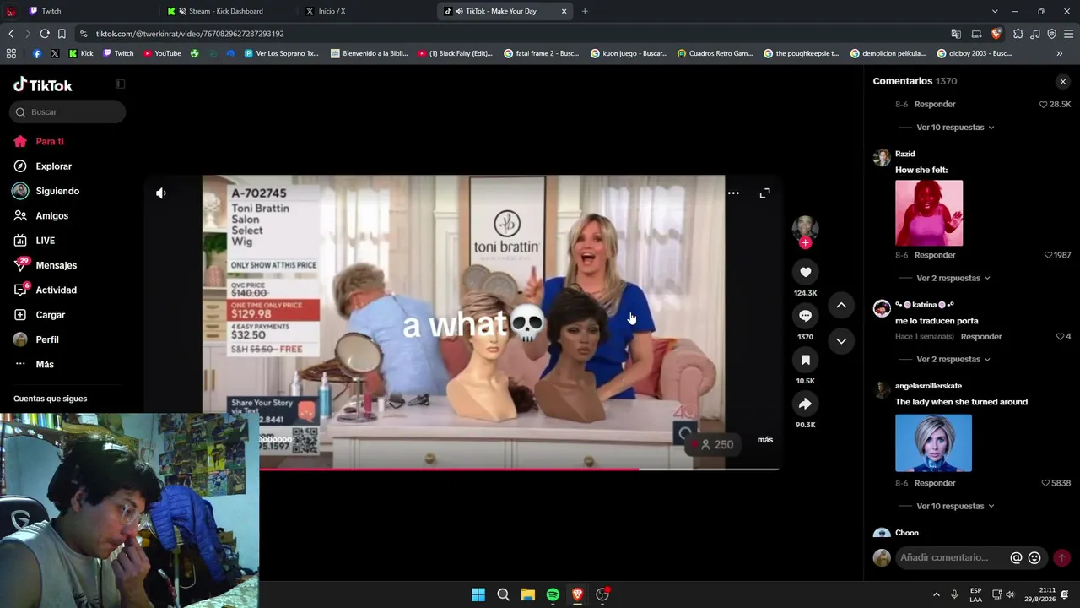Post the comment with the red arrow button
The width and height of the screenshot is (1080, 608).
tap(1061, 557)
